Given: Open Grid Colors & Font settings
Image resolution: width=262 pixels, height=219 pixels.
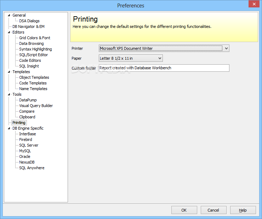Looking at the screenshot, I should tap(35, 38).
